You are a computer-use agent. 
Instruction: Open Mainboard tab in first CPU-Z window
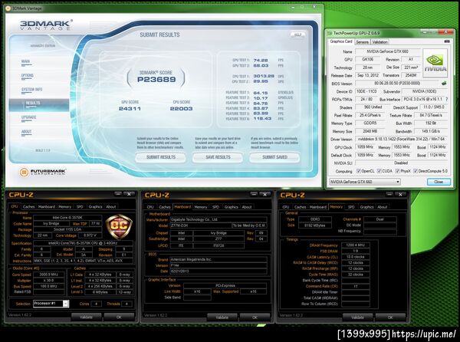(47, 207)
